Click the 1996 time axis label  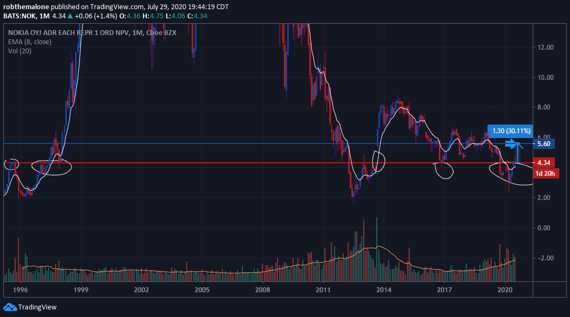coord(21,290)
